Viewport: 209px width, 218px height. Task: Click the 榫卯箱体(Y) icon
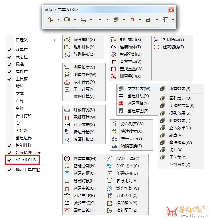point(110,203)
